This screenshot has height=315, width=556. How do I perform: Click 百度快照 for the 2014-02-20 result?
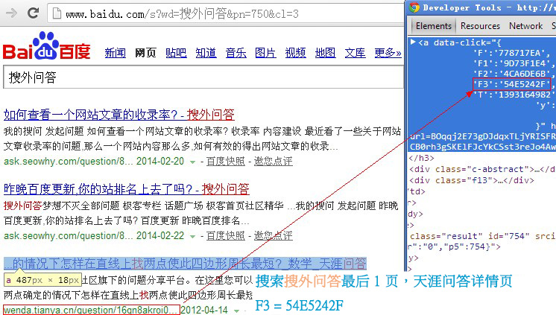coord(226,161)
